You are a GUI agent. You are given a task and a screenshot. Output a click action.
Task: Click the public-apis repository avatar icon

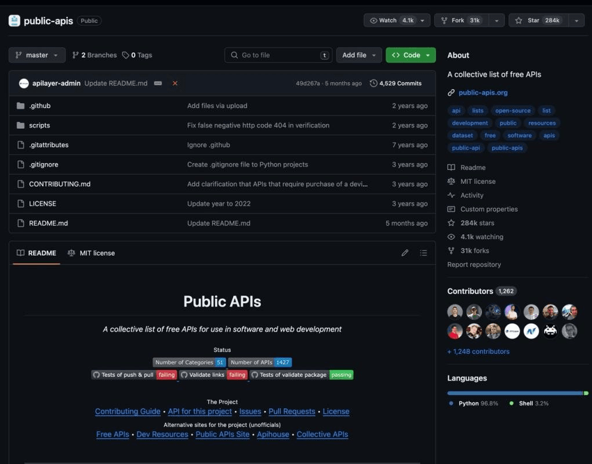14,20
